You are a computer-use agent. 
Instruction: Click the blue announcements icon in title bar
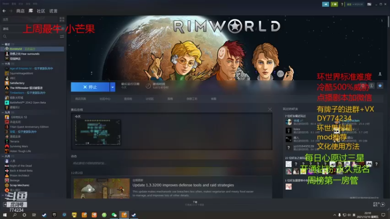(325, 4)
